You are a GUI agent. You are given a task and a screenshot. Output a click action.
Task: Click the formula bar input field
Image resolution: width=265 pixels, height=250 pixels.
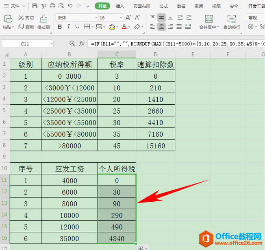[176, 44]
